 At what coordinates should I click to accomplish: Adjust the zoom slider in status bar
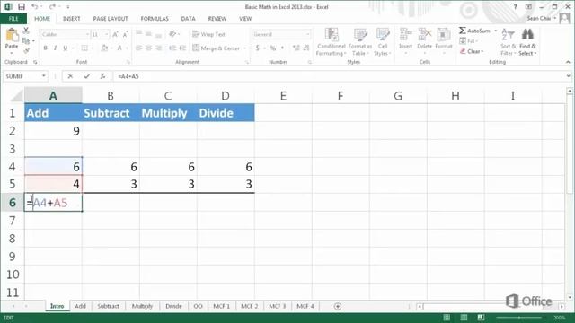(x=519, y=317)
